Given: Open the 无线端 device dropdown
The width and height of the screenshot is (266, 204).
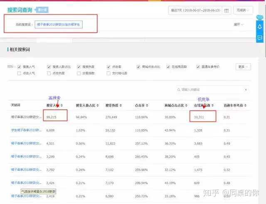Looking at the screenshot, I should tap(243, 10).
